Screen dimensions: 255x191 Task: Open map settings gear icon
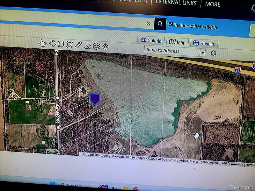tap(213, 53)
